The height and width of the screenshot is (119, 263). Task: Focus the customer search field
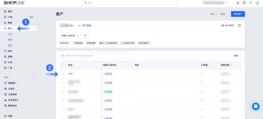pyautogui.click(x=97, y=56)
